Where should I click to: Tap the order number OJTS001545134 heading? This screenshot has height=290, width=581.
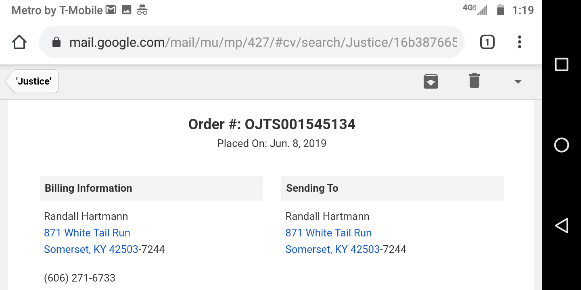click(x=272, y=124)
